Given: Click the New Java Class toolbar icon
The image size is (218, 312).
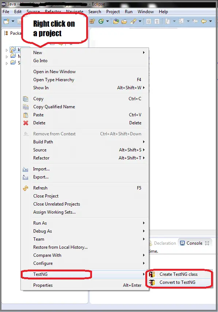Looking at the screenshot, I should [x=101, y=21].
